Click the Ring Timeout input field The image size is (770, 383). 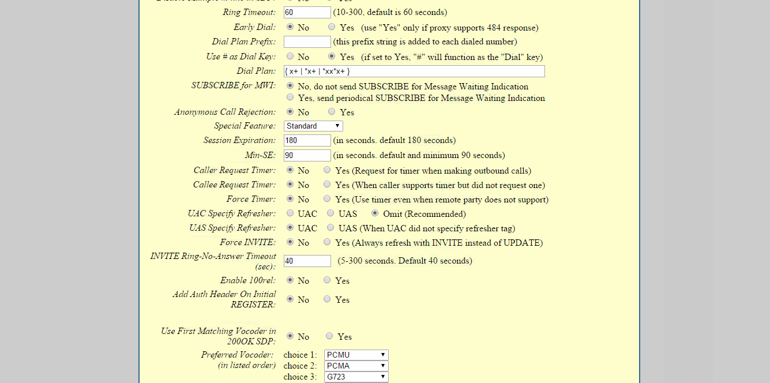[307, 12]
